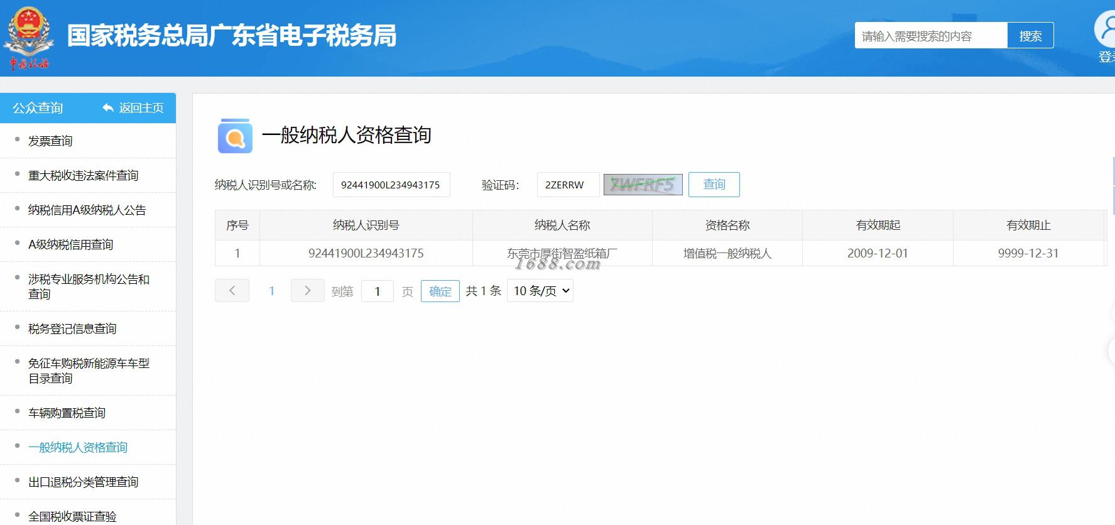
Task: Go to previous results page arrow
Action: (232, 290)
